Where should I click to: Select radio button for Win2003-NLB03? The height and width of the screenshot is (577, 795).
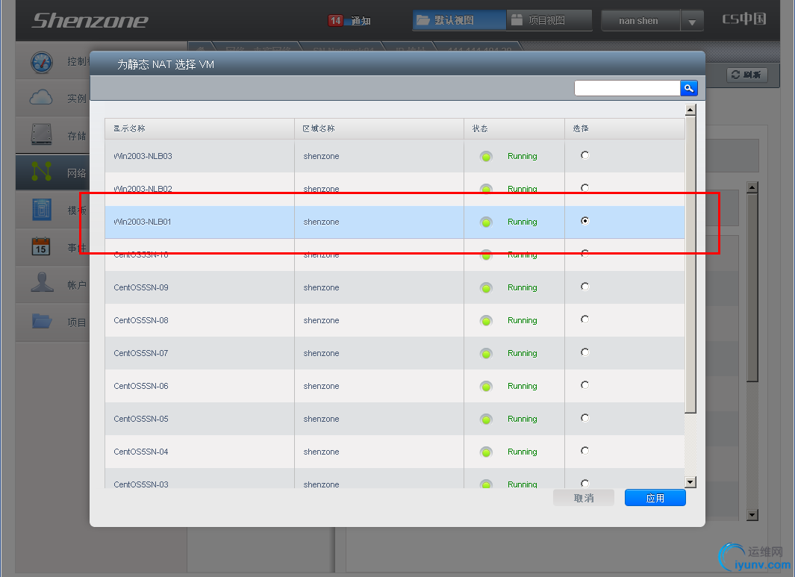585,155
